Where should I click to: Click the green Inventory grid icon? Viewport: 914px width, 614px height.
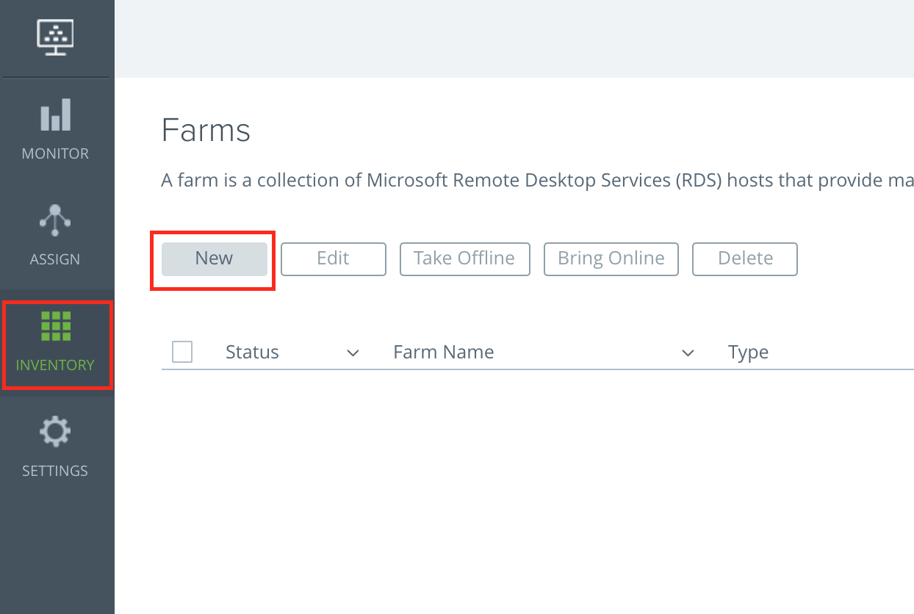(56, 326)
